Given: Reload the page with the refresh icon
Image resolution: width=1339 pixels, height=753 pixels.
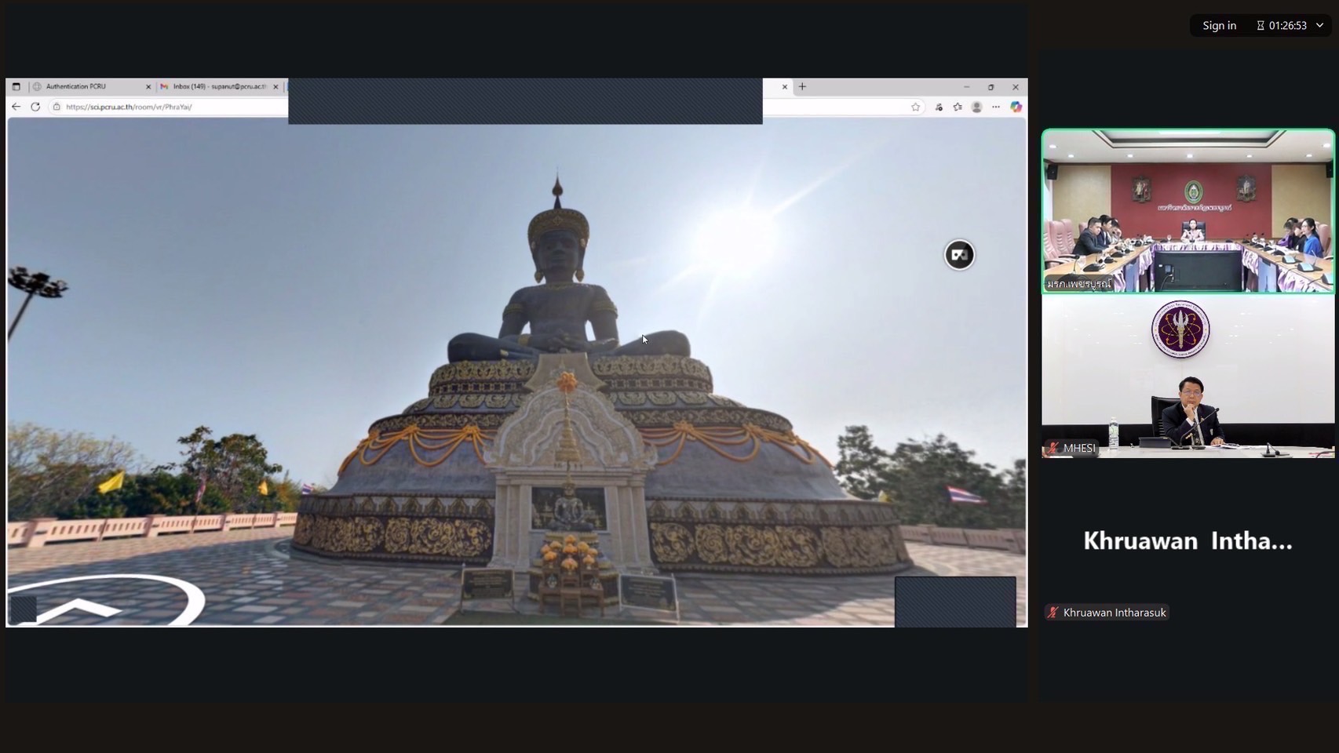Looking at the screenshot, I should pyautogui.click(x=35, y=107).
